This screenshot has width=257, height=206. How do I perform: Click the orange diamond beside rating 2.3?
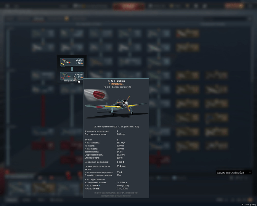tap(82, 78)
